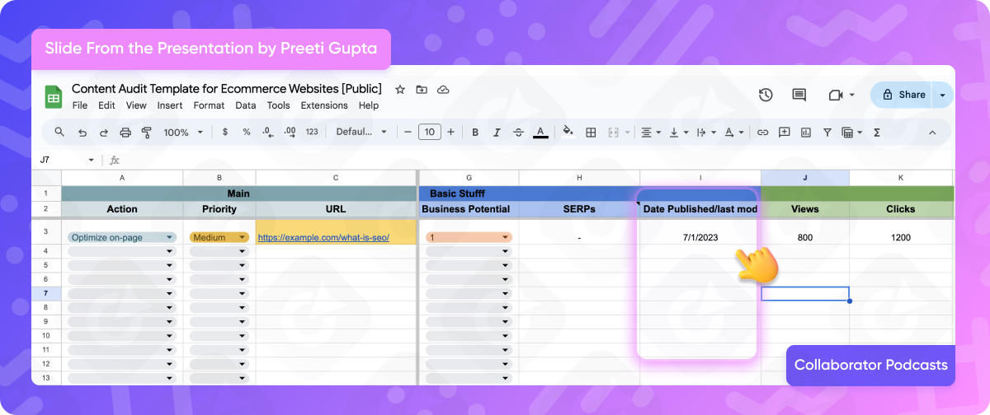Click the functions sigma icon
This screenshot has height=415, width=990.
pos(877,132)
